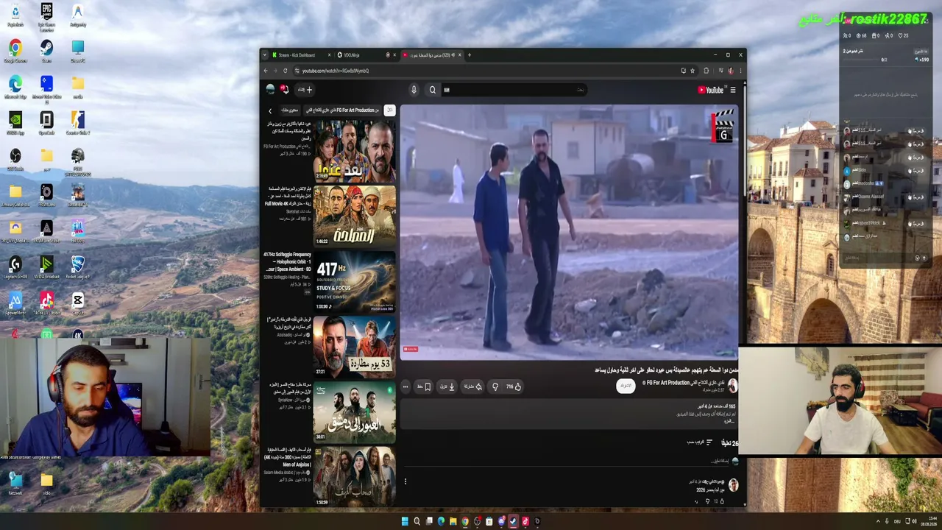
Task: Click the YouTube search magnifier button
Action: (432, 90)
